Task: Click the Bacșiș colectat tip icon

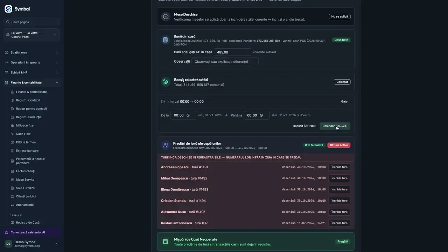Action: tap(166, 82)
